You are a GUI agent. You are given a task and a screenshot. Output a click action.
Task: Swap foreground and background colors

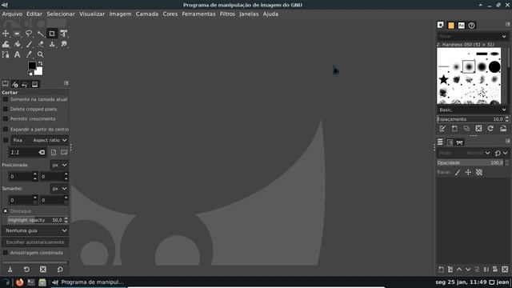(x=40, y=63)
